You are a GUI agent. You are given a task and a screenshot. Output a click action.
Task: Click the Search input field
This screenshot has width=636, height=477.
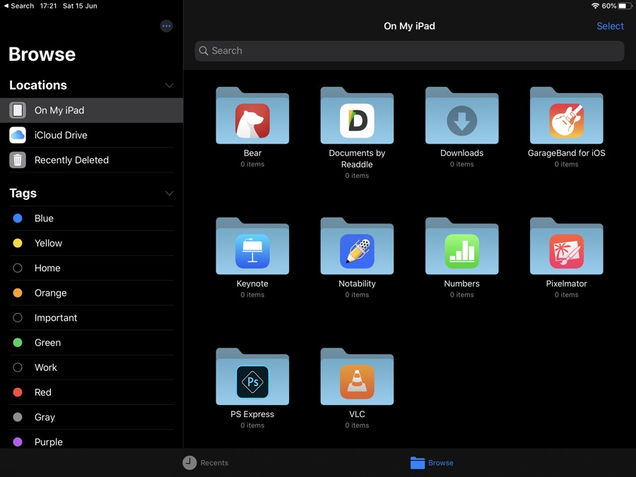(x=409, y=51)
